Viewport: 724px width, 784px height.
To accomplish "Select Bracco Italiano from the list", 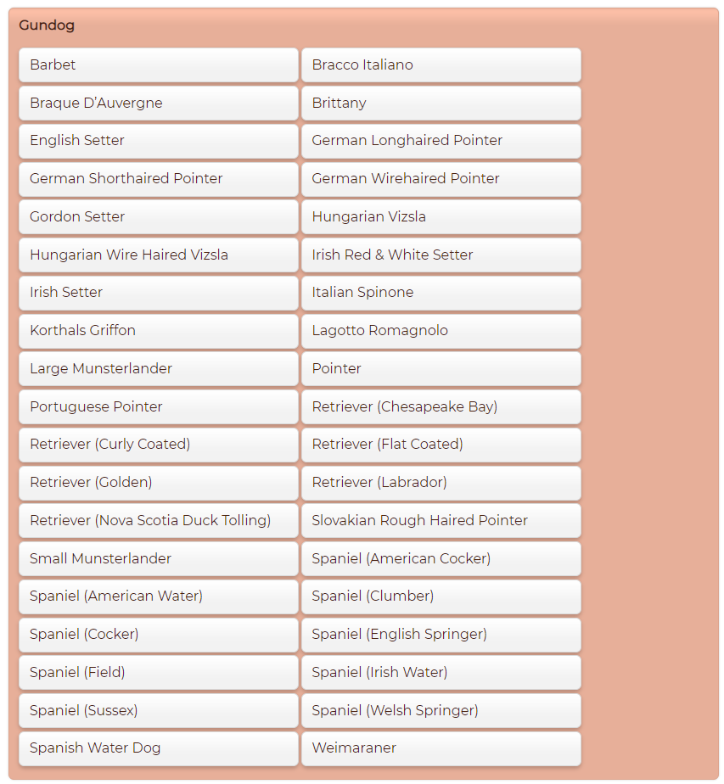I will 441,65.
